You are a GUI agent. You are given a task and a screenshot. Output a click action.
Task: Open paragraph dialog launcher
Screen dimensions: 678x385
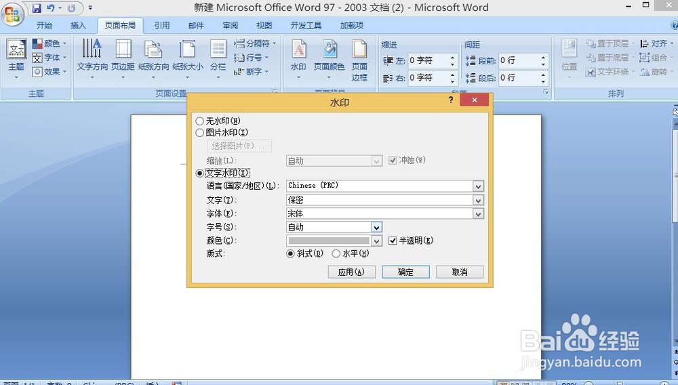click(x=546, y=92)
